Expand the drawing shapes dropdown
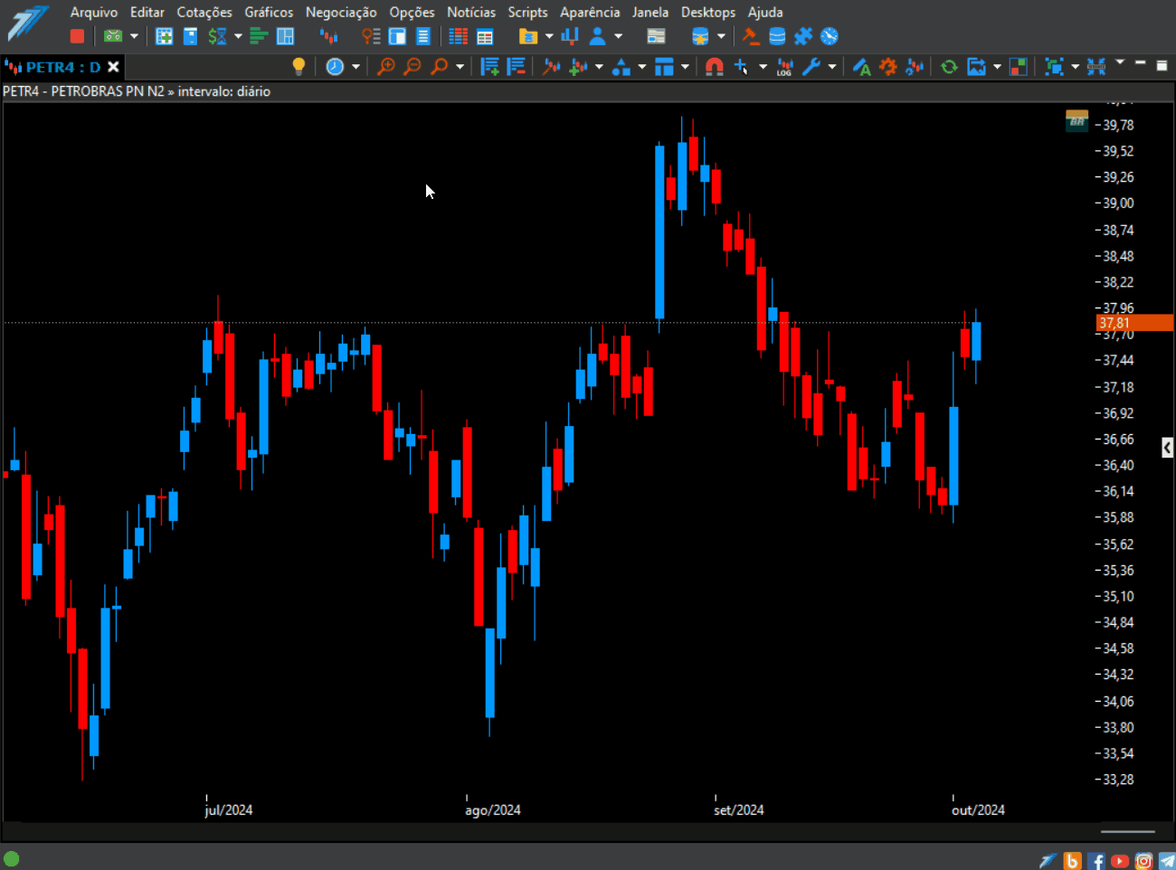1176x870 pixels. 642,67
